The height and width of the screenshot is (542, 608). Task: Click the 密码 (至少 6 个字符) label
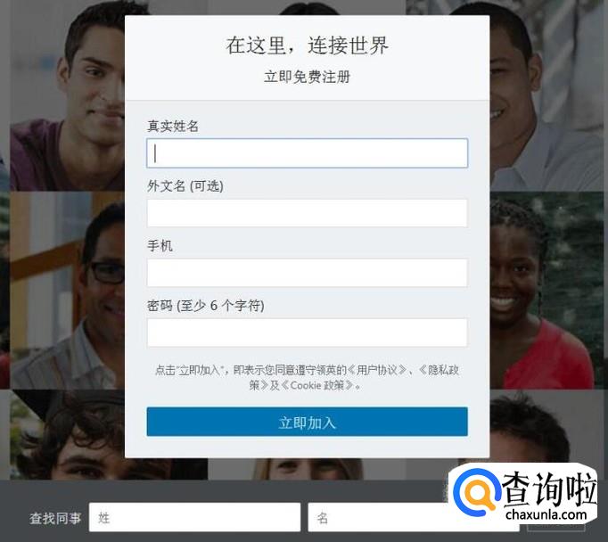[206, 306]
